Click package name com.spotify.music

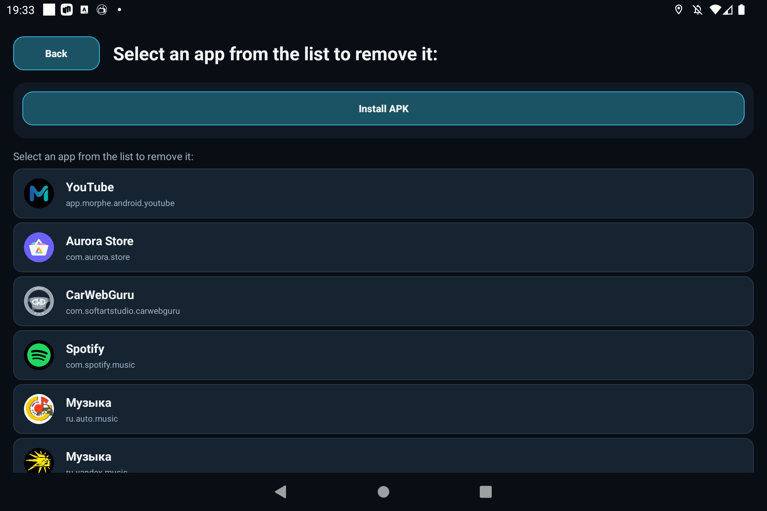tap(100, 365)
